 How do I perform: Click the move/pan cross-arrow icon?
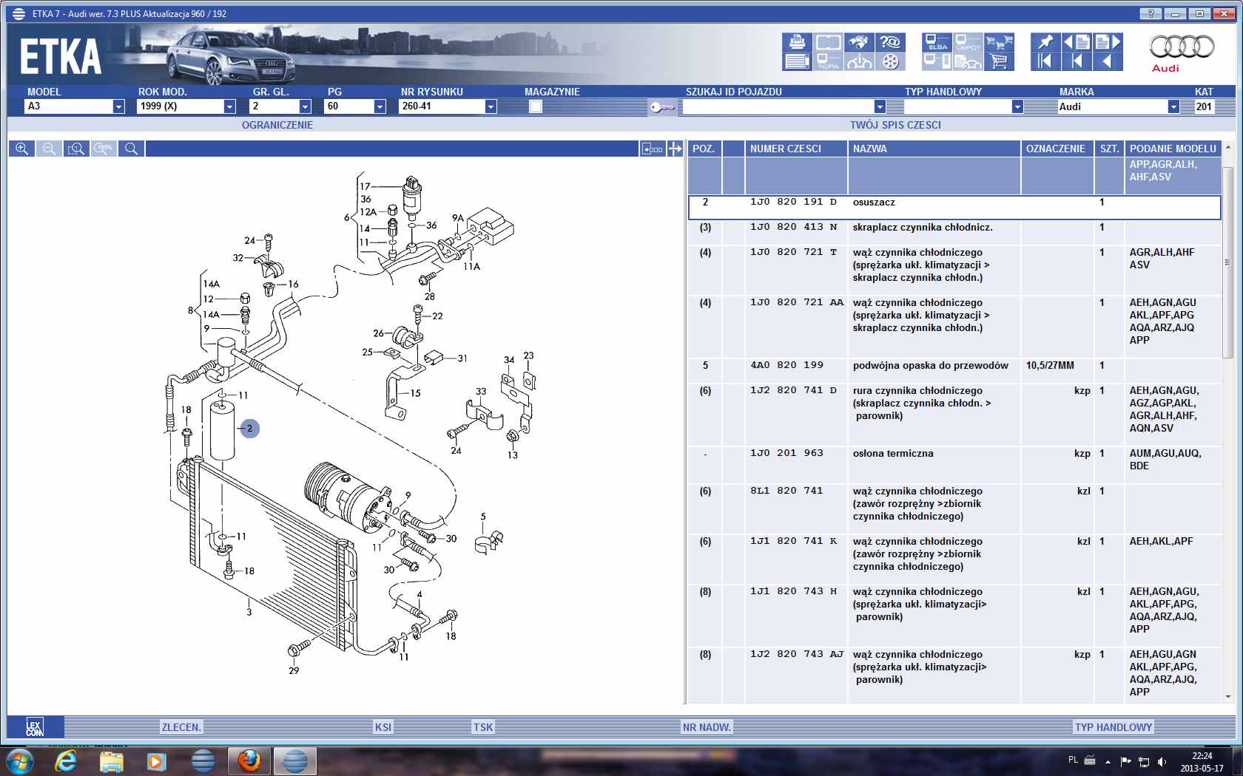675,149
